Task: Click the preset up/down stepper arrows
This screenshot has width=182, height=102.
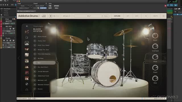Action: tap(102, 16)
